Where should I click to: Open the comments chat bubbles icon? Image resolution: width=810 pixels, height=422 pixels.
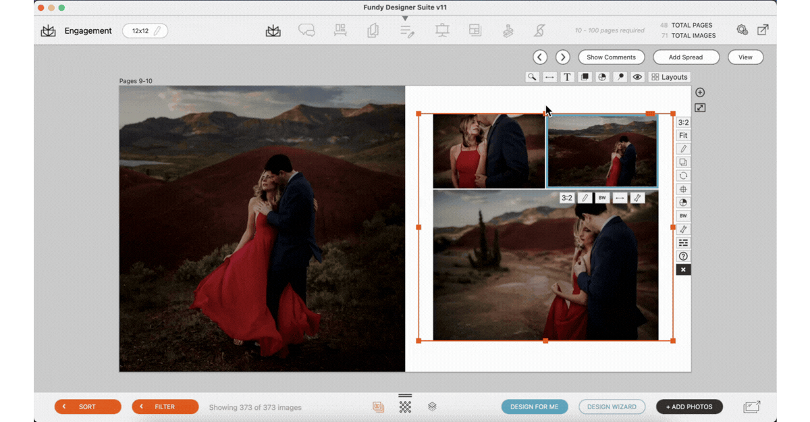(306, 31)
